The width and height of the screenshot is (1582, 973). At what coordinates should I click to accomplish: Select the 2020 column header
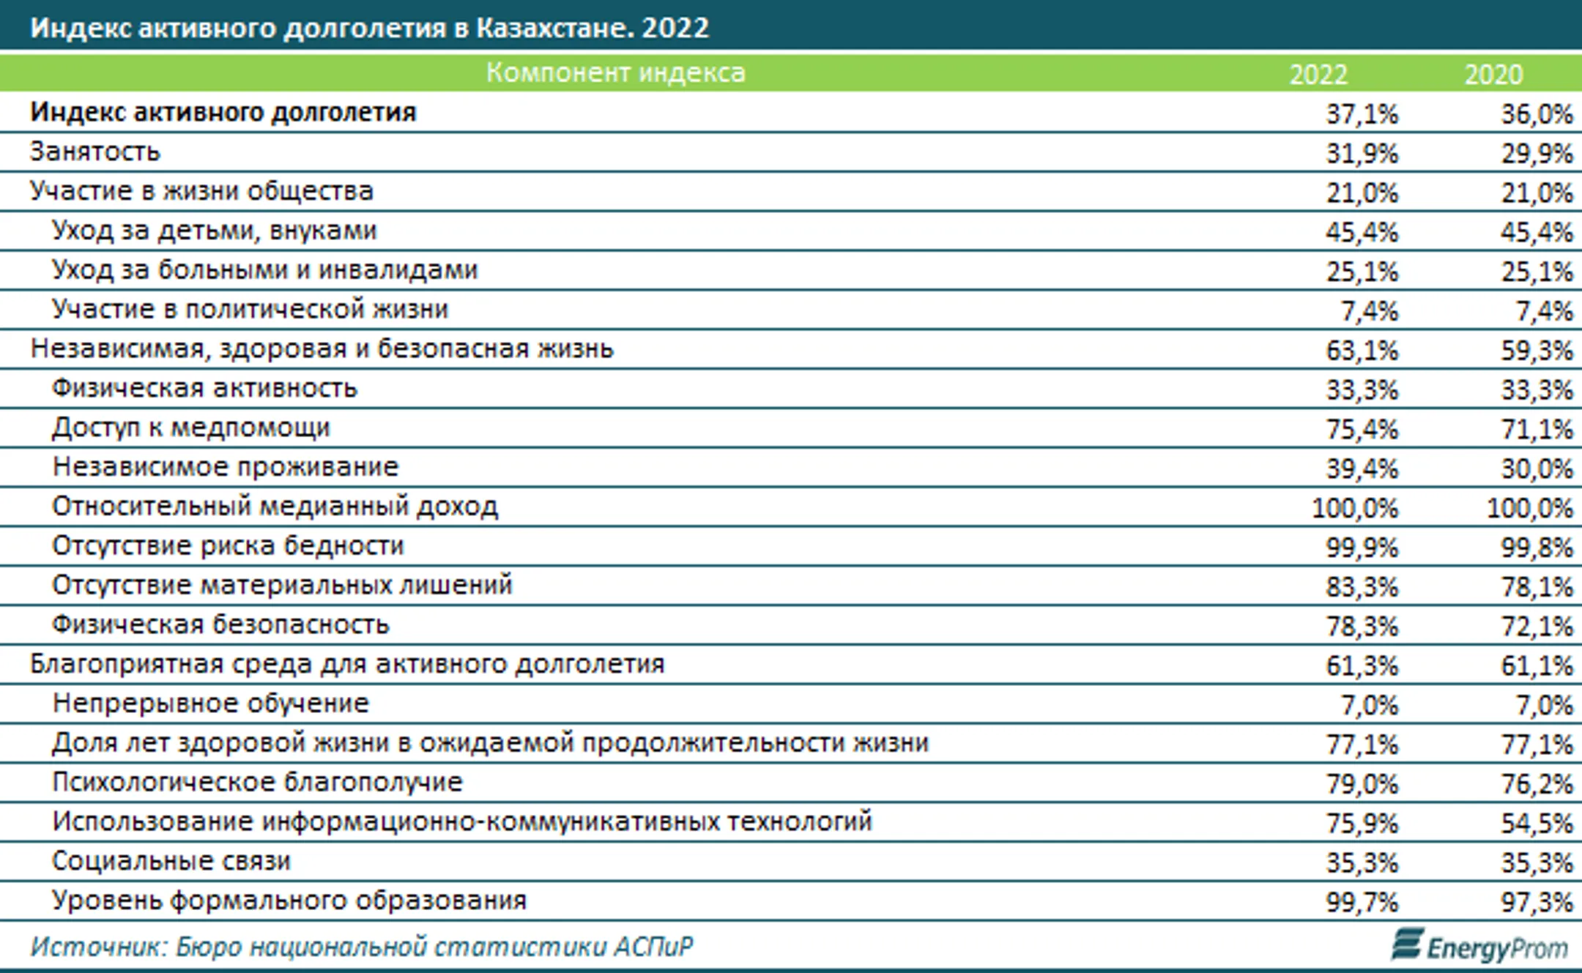pos(1493,75)
